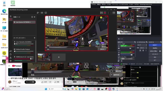This screenshot has height=91, width=163.
Task: Mute the デスクトップ音声 speaker icon in OBS
Action: [x=119, y=48]
